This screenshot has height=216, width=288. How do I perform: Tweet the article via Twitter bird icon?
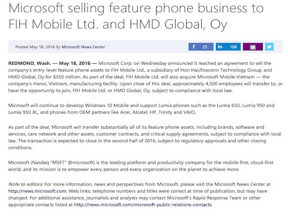pos(269,47)
